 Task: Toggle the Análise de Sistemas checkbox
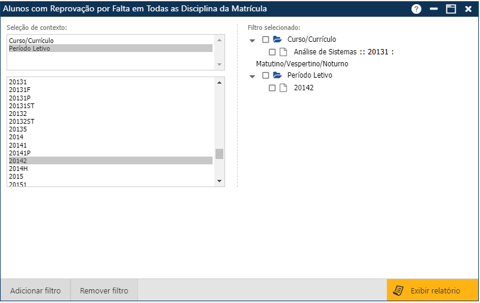[x=272, y=52]
